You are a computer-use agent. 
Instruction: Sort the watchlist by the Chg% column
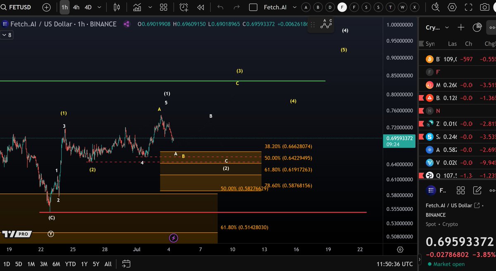coord(490,44)
